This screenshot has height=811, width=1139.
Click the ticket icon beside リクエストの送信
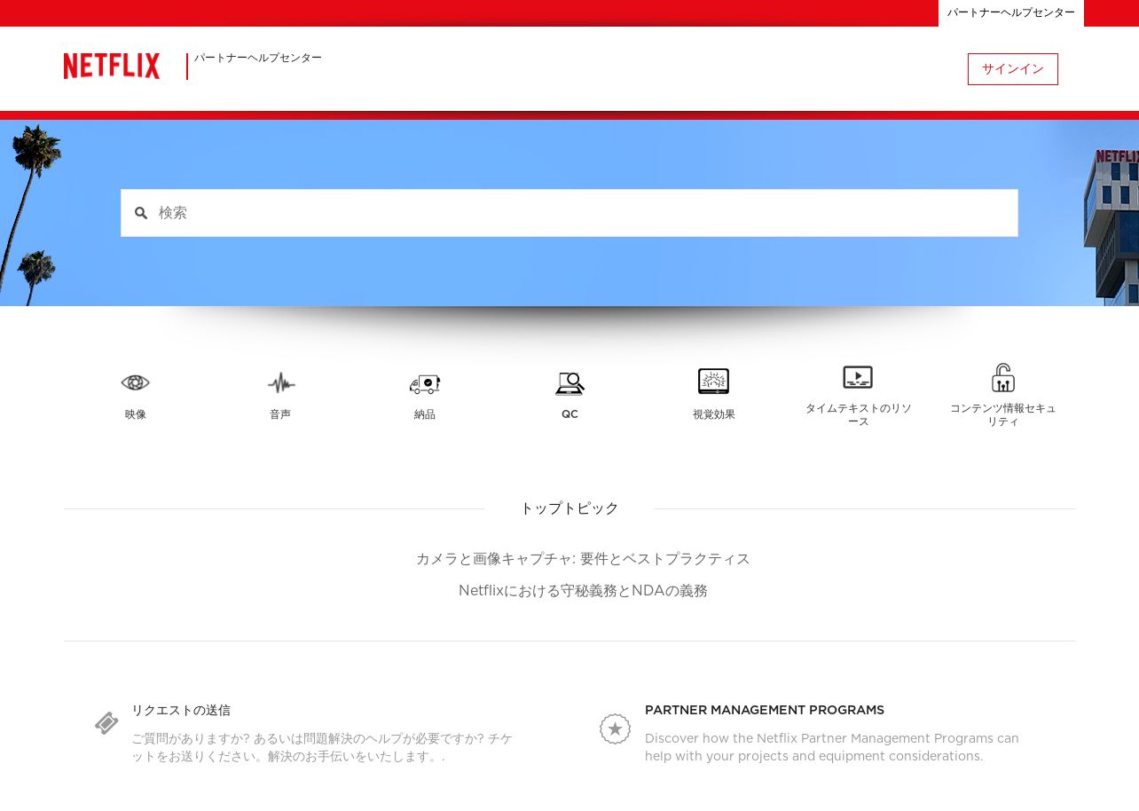106,723
